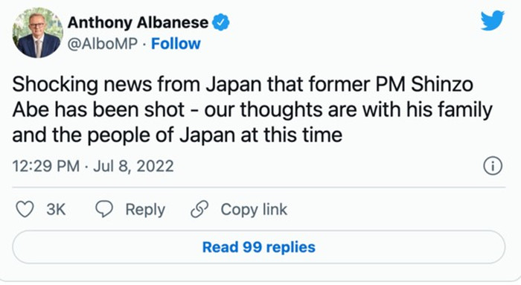This screenshot has width=521, height=285.
Task: Click the 12:29 PM timestamp
Action: point(46,166)
